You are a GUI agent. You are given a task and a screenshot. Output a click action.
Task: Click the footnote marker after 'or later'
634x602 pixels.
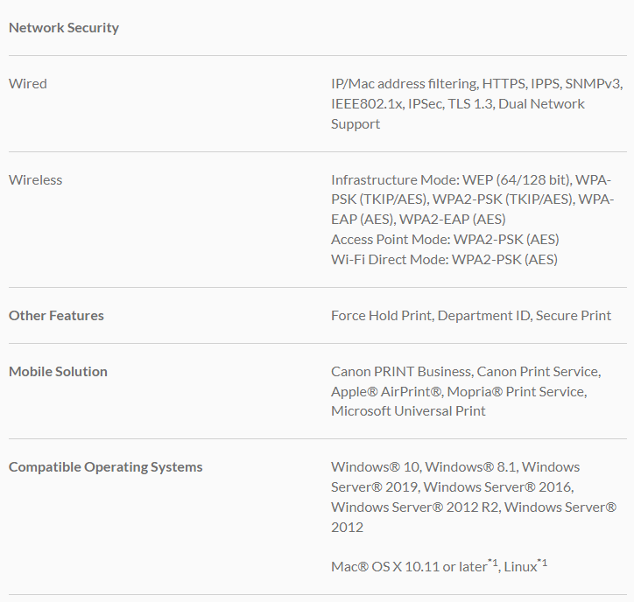[494, 562]
